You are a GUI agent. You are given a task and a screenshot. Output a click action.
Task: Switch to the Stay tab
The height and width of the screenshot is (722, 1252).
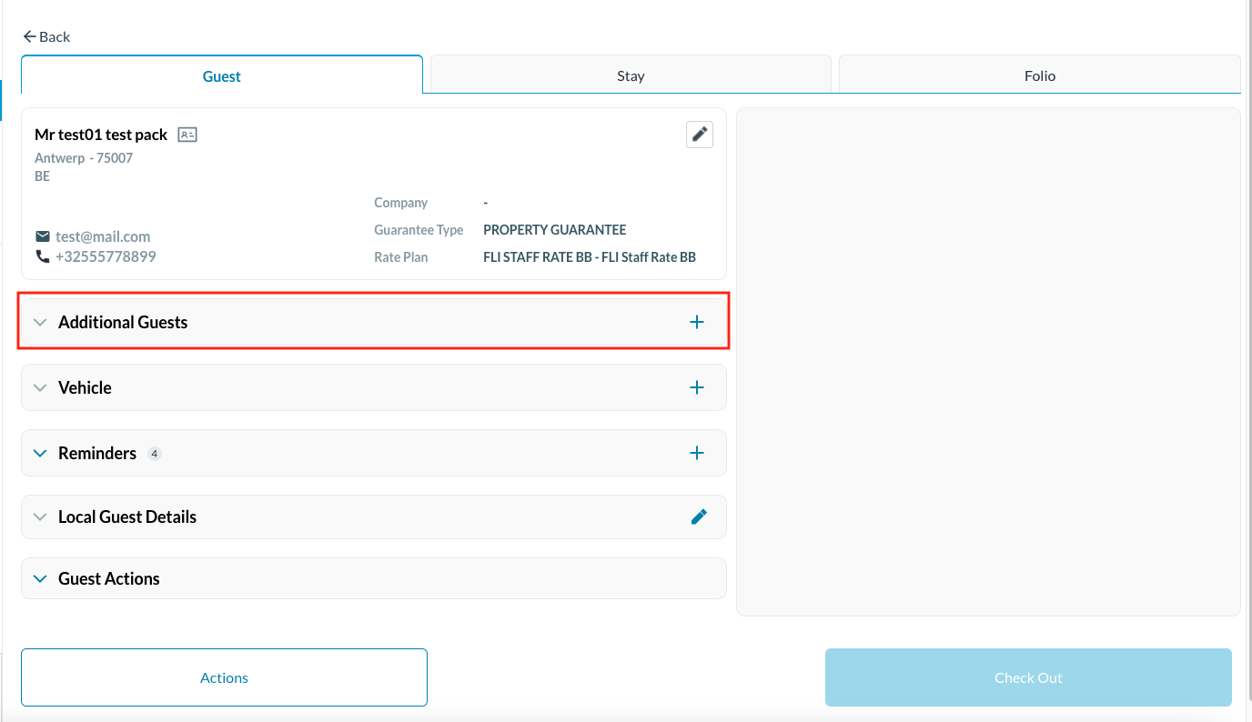pyautogui.click(x=631, y=75)
